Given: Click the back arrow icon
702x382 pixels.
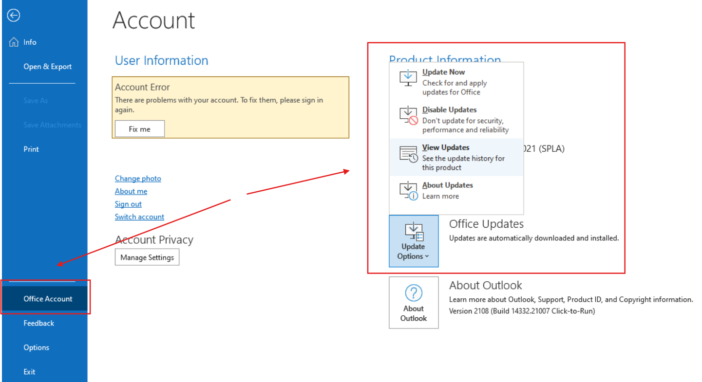Looking at the screenshot, I should (x=14, y=16).
